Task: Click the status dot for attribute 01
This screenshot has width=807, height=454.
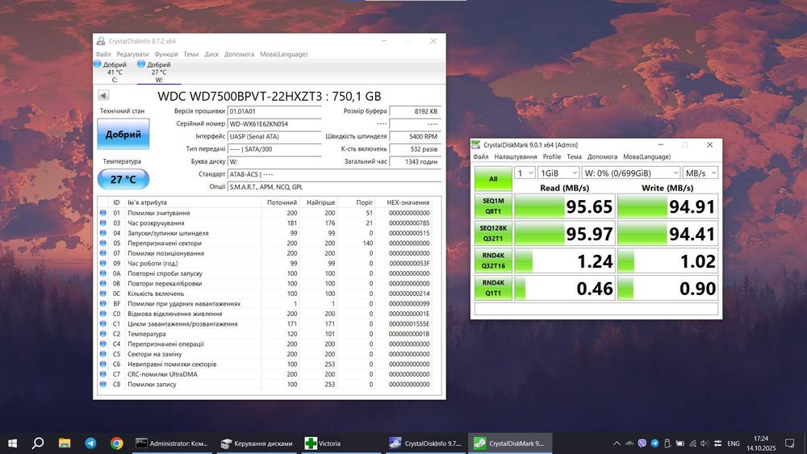Action: point(103,212)
